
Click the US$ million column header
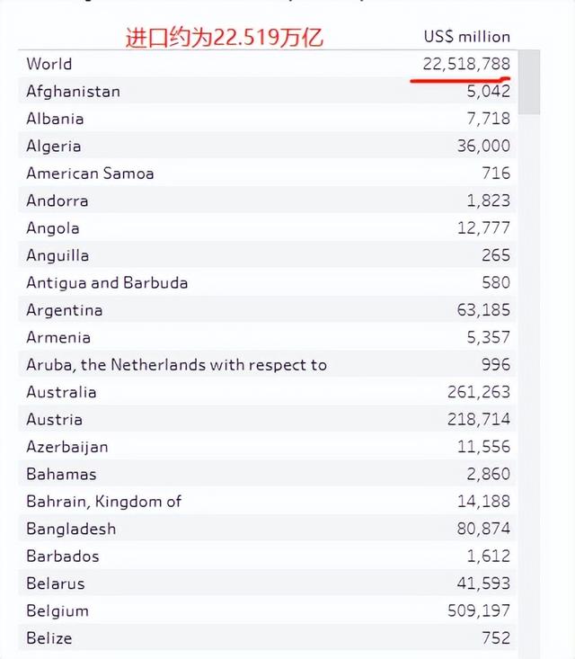pyautogui.click(x=466, y=37)
